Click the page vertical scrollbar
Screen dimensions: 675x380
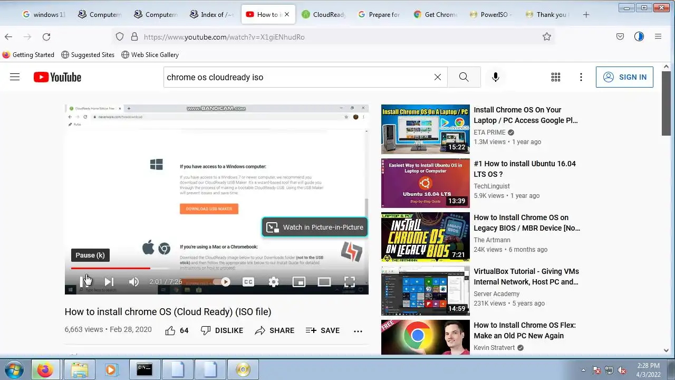click(x=667, y=103)
